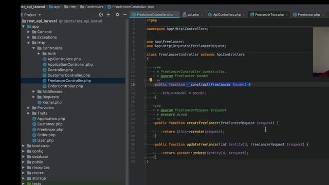
Task: Click the locate file target icon
Action: 101,15
